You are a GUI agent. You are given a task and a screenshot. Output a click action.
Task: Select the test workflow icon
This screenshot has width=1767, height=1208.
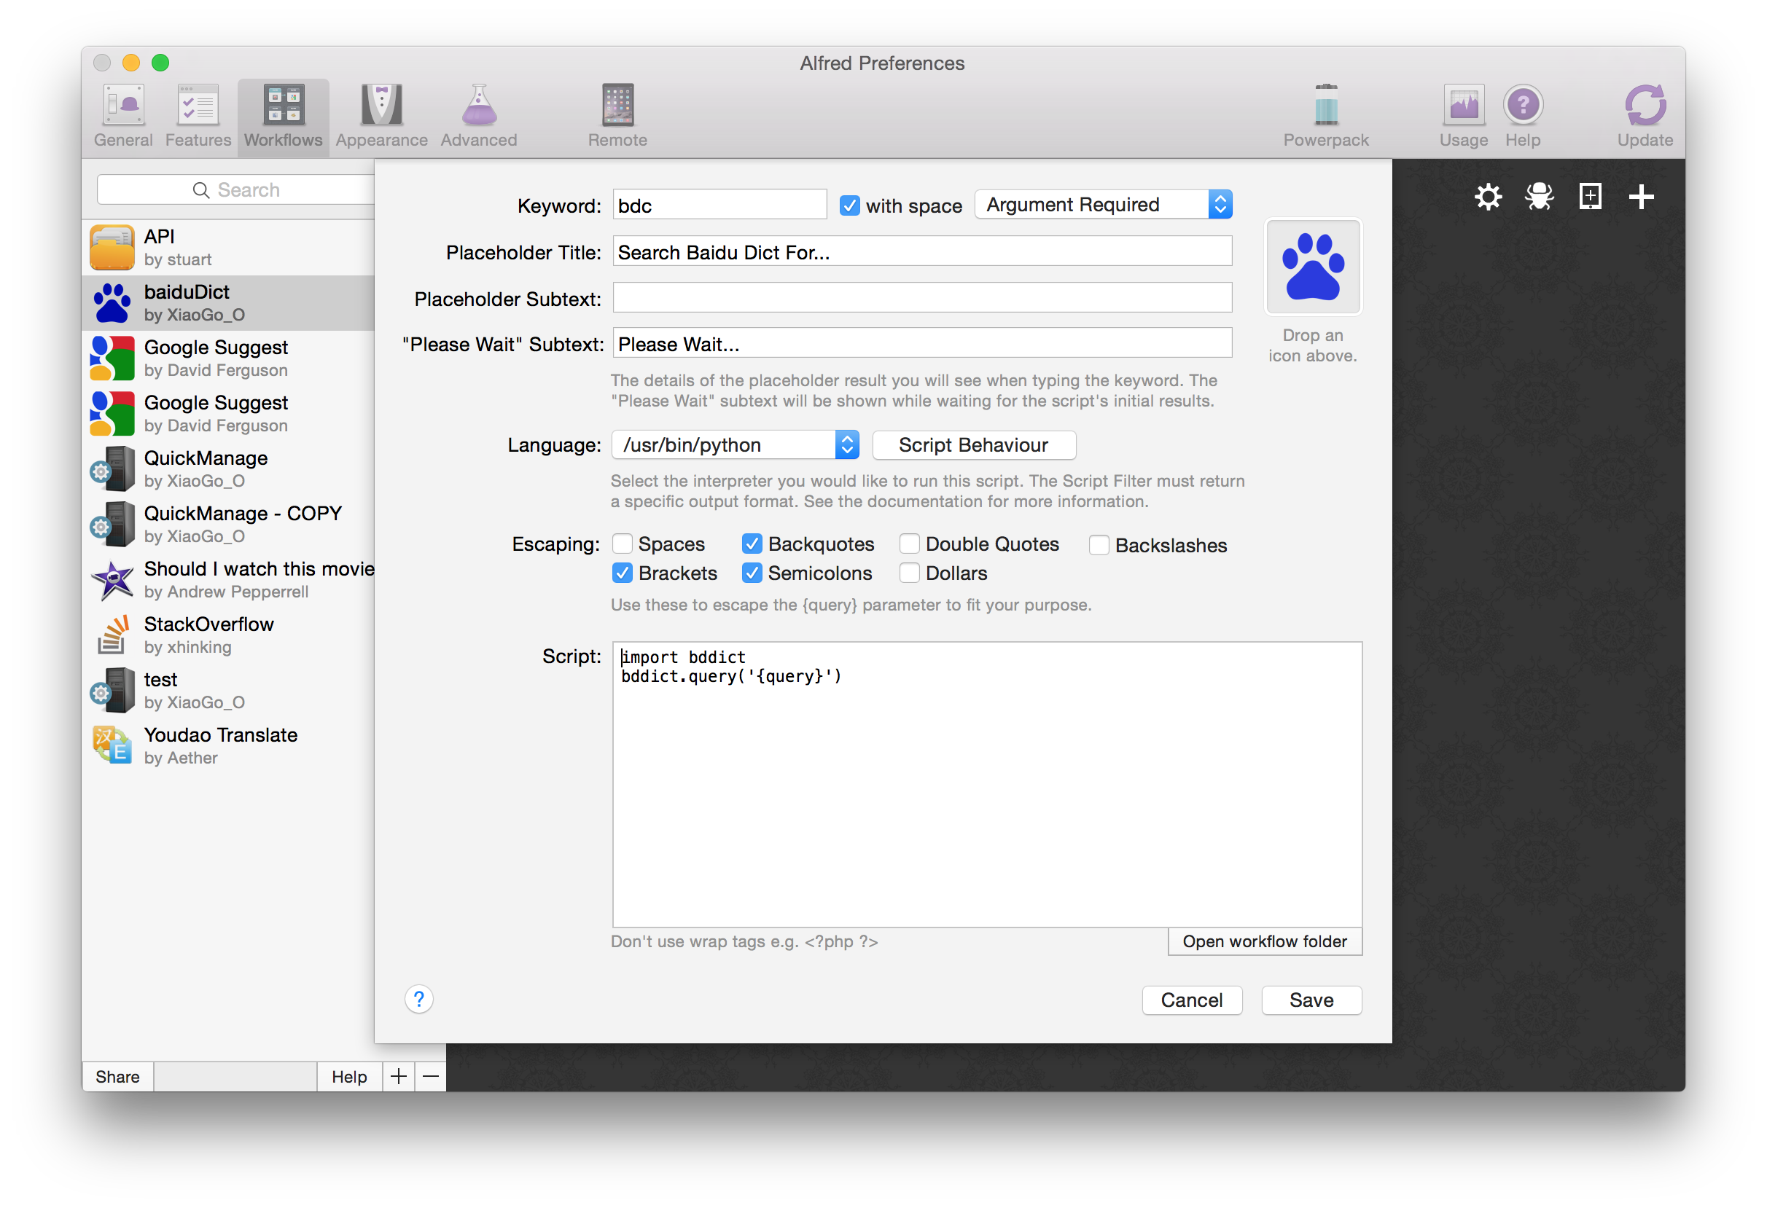coord(112,691)
